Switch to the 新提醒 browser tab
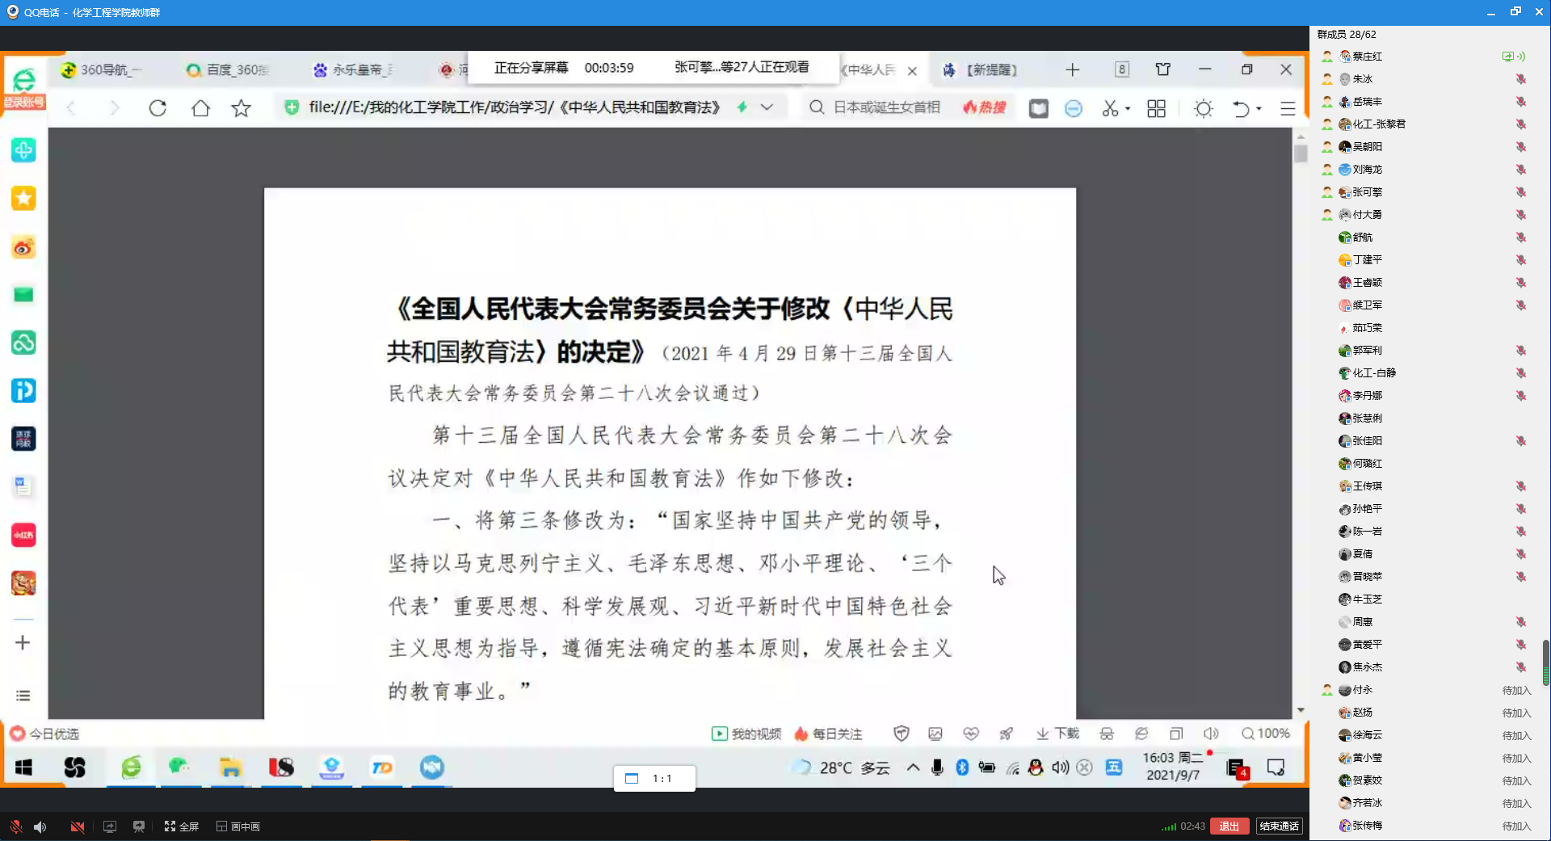 tap(981, 70)
